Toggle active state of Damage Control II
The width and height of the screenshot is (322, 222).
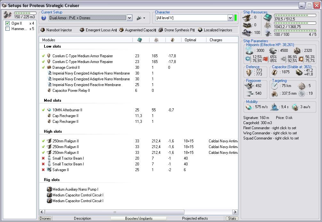coord(43,67)
